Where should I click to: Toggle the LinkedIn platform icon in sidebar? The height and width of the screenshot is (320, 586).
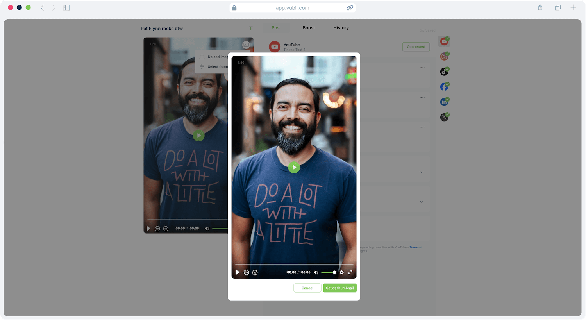tap(444, 102)
